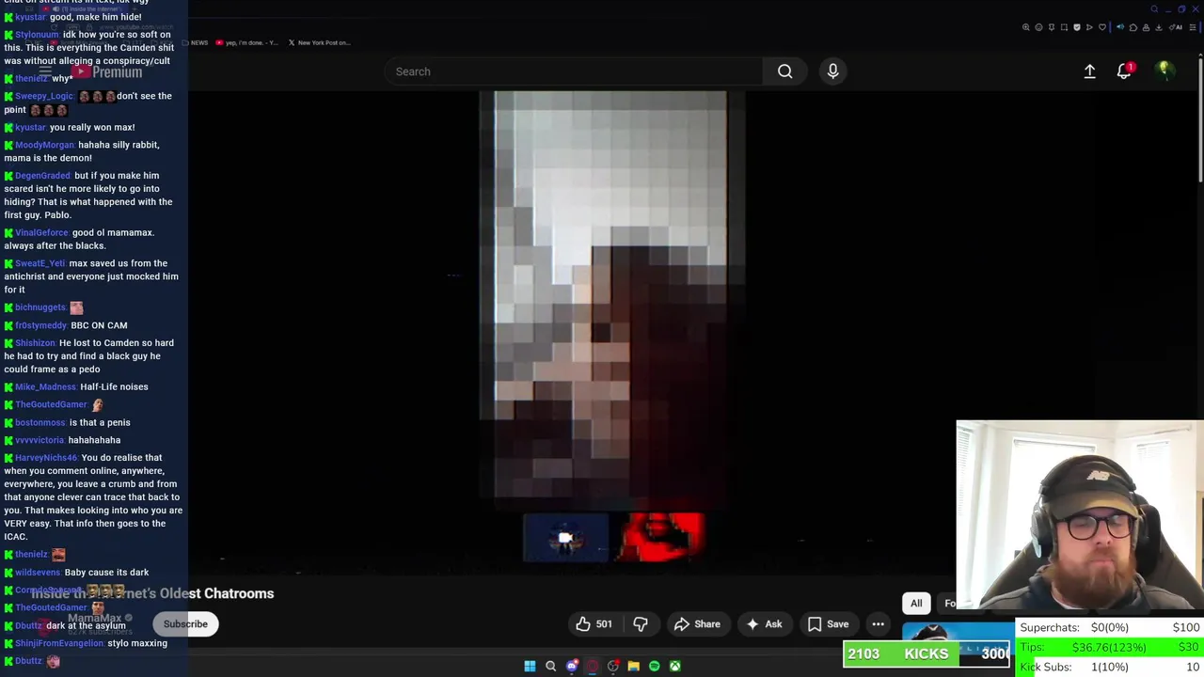Start voice search with the microphone icon

tap(832, 71)
